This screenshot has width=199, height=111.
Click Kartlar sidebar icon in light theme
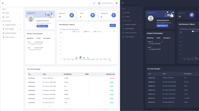point(4,13)
